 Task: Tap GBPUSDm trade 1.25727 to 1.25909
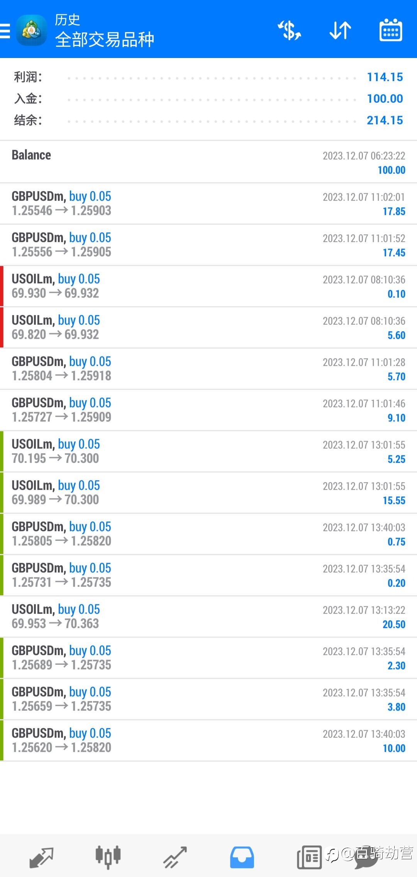pyautogui.click(x=208, y=410)
